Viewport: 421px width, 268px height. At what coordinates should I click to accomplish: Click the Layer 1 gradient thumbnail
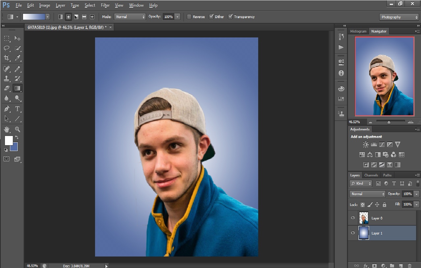tap(363, 233)
